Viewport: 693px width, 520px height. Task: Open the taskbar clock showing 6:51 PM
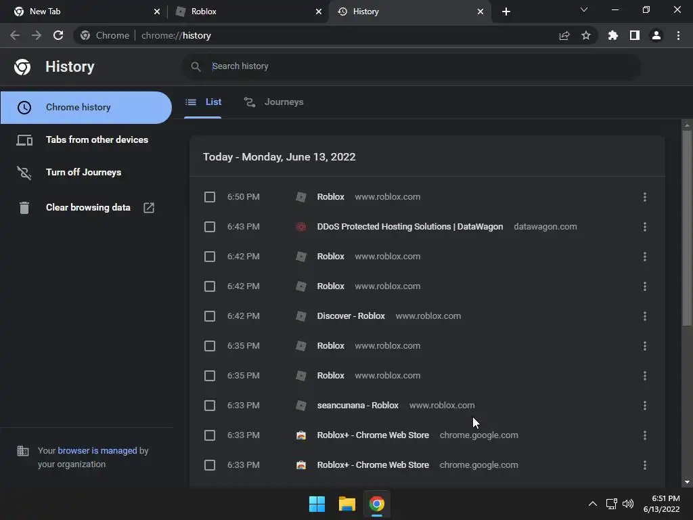(662, 504)
